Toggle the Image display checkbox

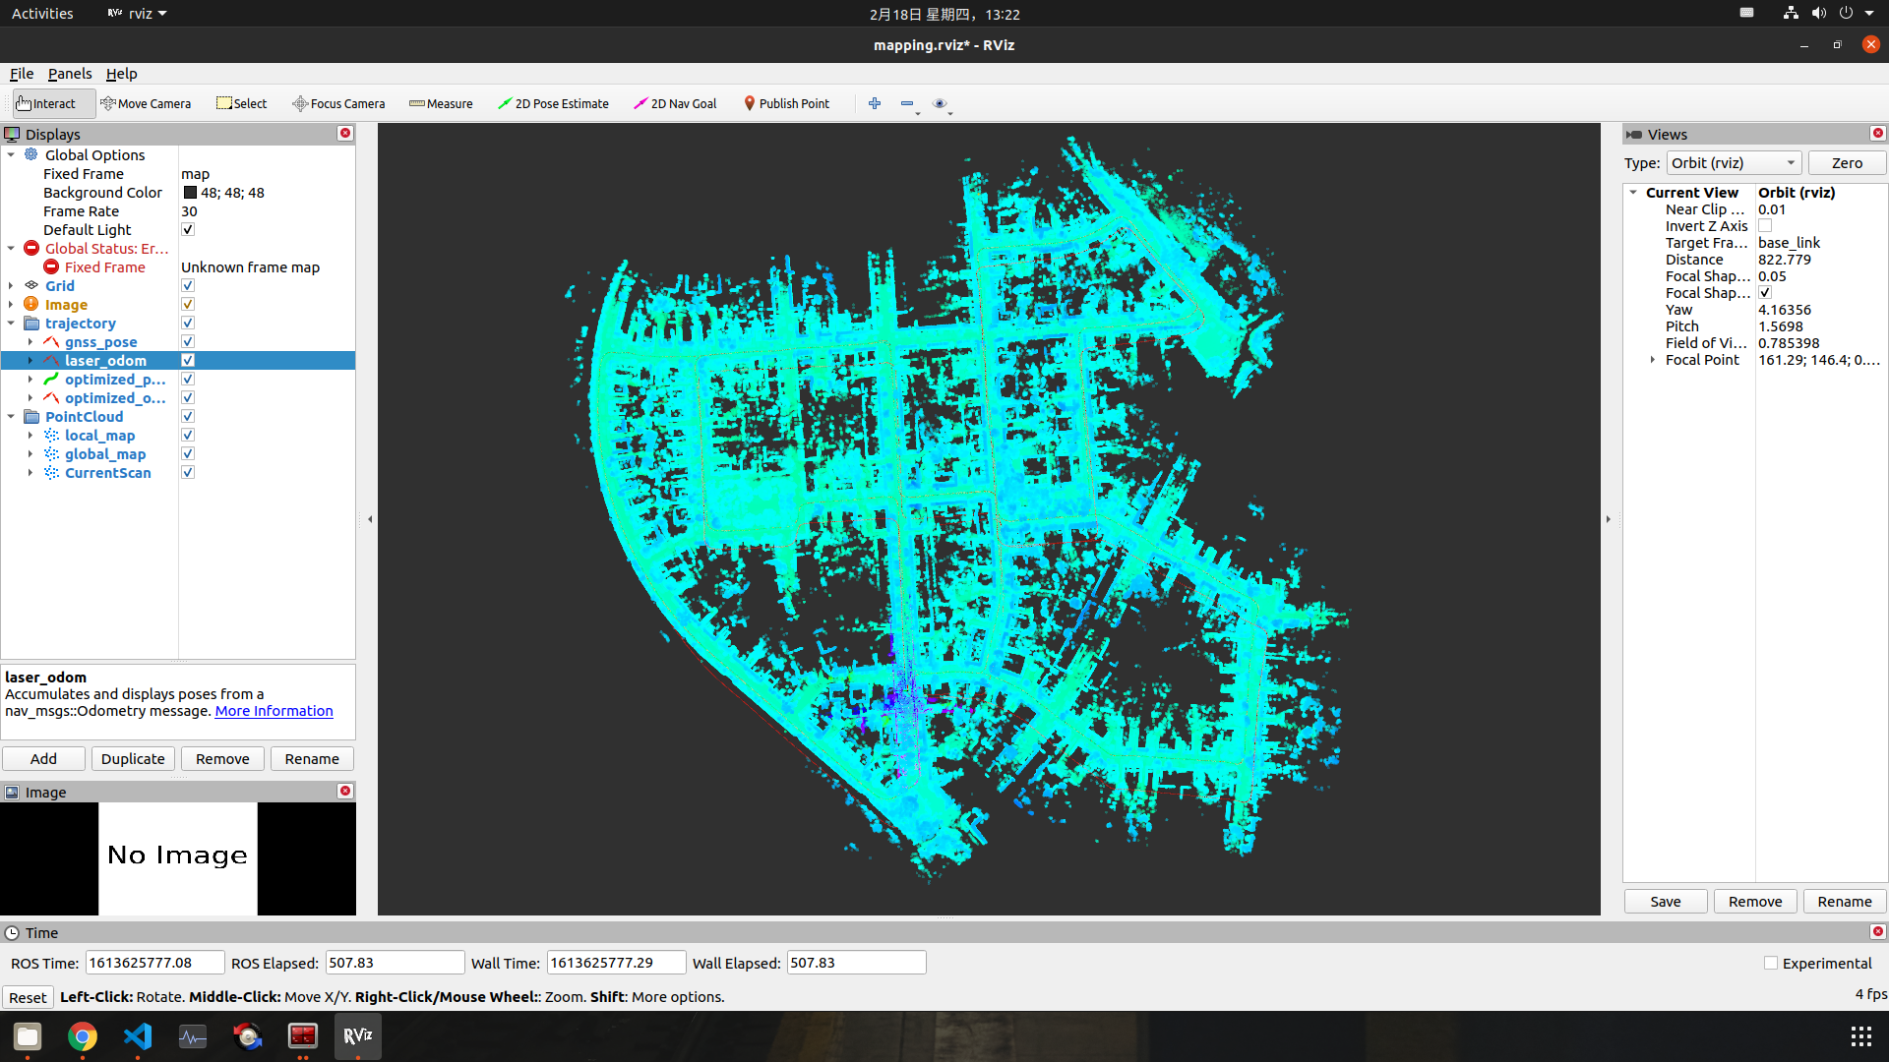pos(188,304)
